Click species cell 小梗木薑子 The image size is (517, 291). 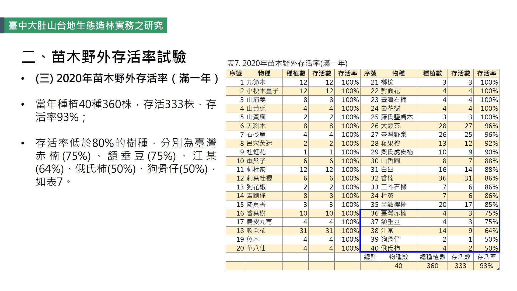(x=264, y=91)
